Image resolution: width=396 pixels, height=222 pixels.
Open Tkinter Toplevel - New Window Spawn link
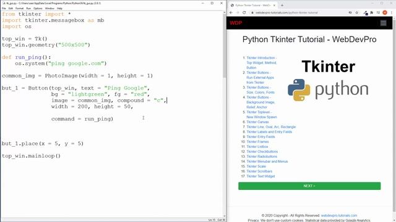point(262,115)
